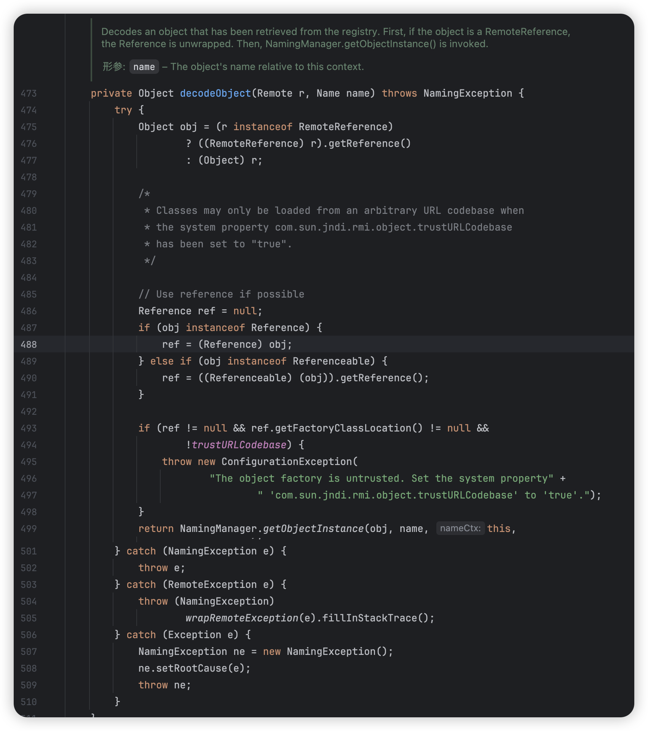Image resolution: width=648 pixels, height=731 pixels.
Task: Click the 'try' keyword on line 474
Action: tap(123, 110)
